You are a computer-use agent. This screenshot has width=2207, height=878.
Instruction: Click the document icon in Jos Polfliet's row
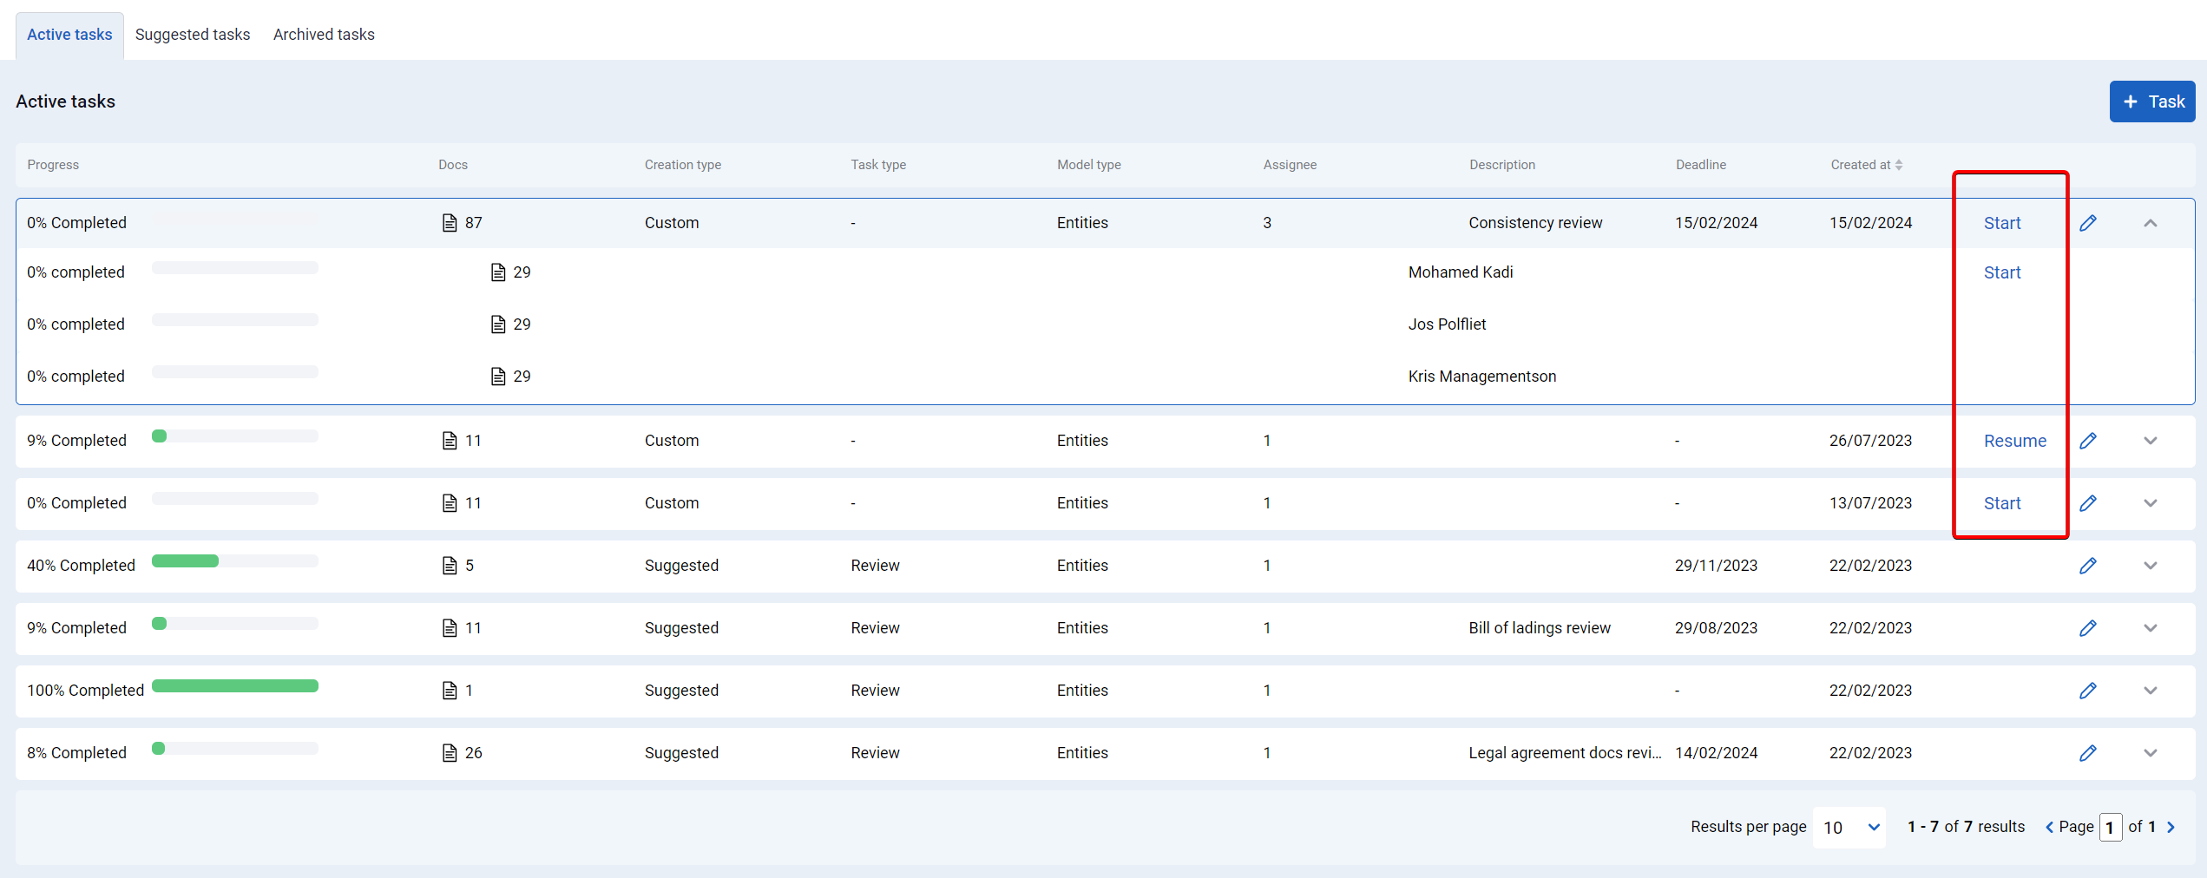pos(498,324)
